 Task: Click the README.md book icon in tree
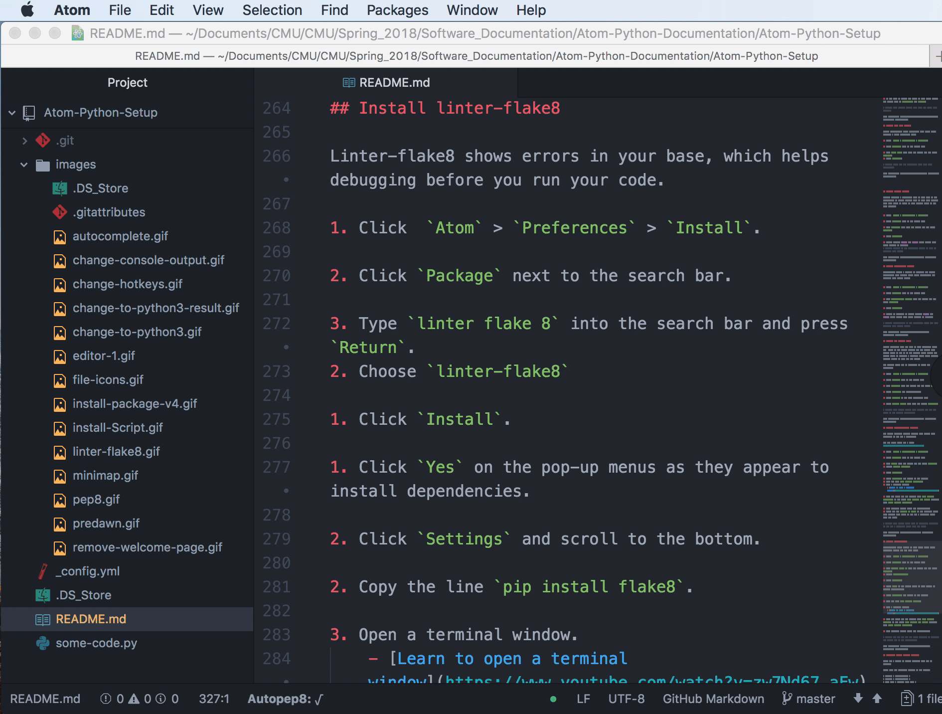[43, 620]
